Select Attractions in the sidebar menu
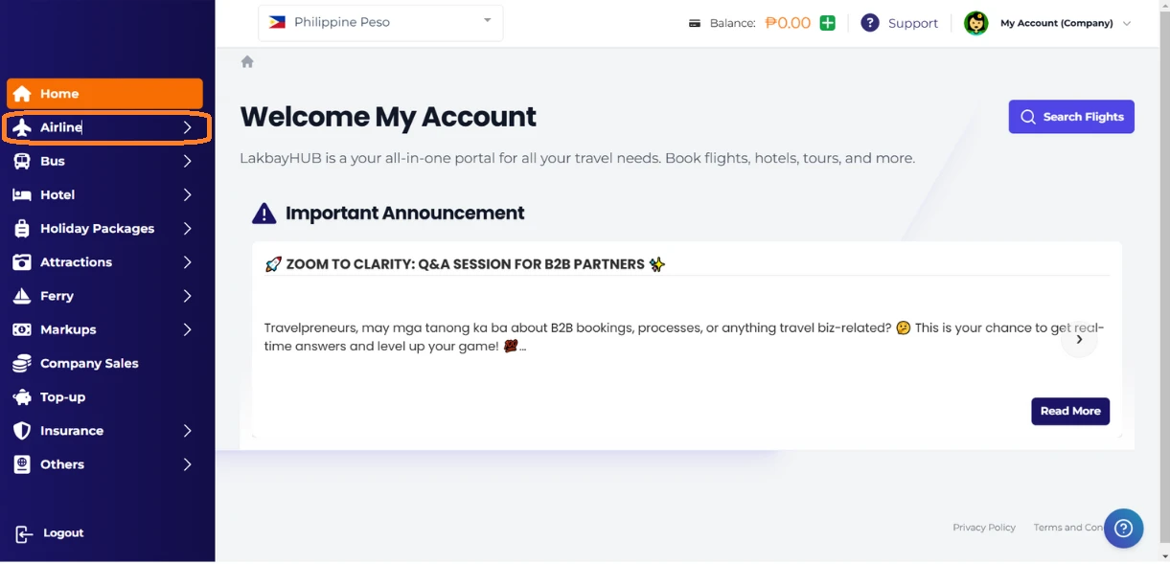The image size is (1170, 564). pyautogui.click(x=76, y=262)
